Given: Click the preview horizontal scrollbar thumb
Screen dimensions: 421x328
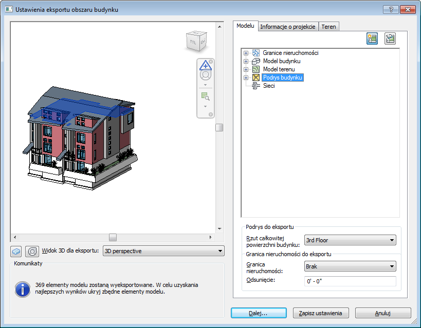Looking at the screenshot, I should pos(113,237).
